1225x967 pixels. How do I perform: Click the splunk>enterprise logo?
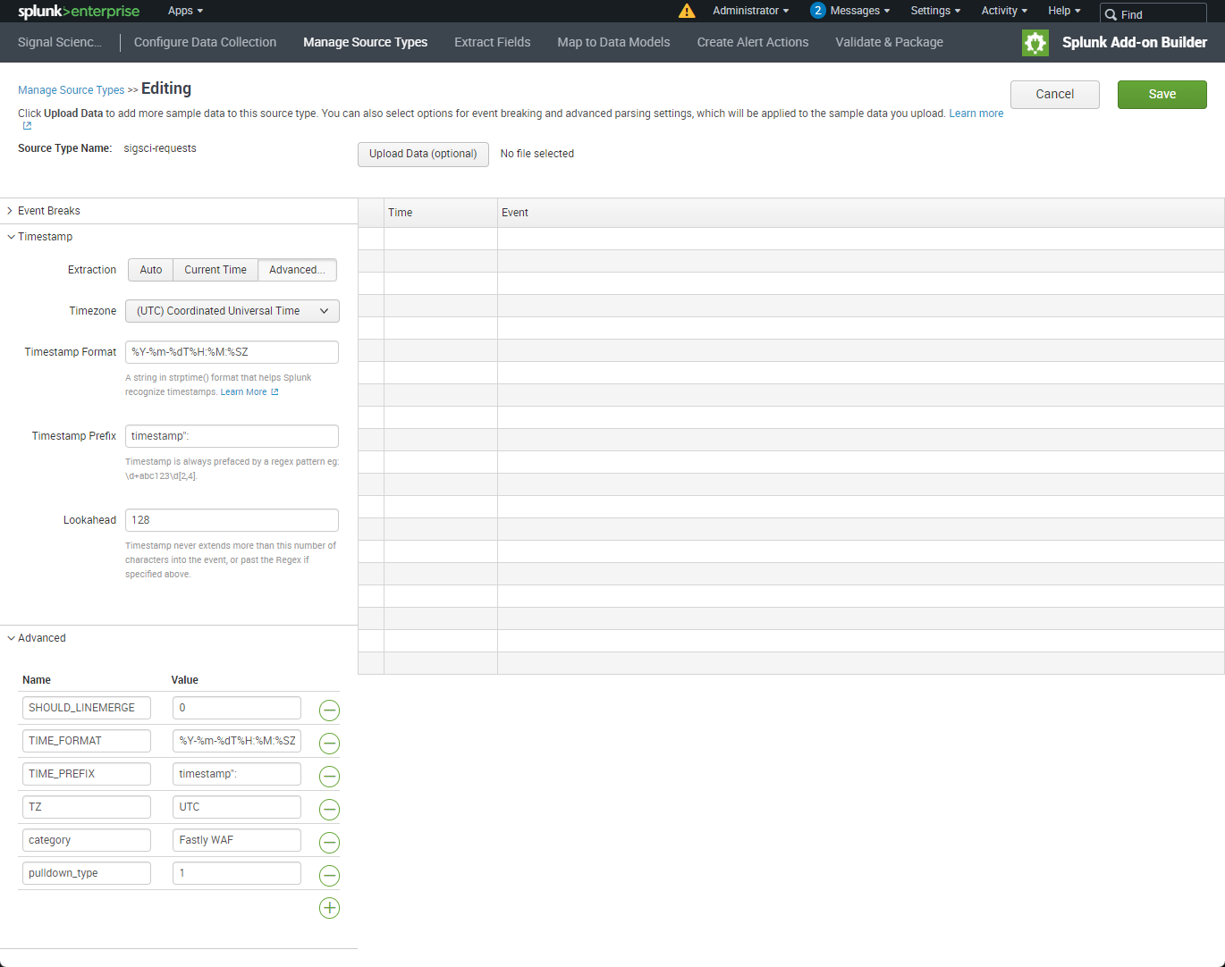tap(79, 12)
